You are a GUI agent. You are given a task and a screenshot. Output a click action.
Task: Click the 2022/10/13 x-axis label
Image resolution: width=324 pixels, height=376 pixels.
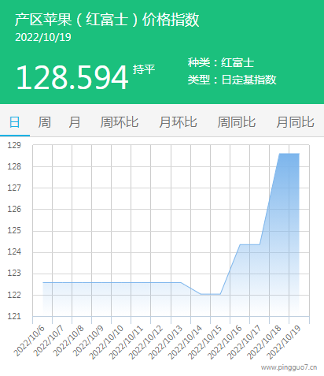coord(165,342)
